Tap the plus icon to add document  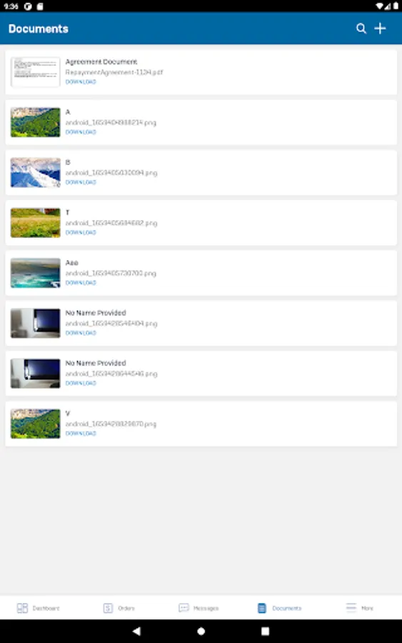(380, 29)
